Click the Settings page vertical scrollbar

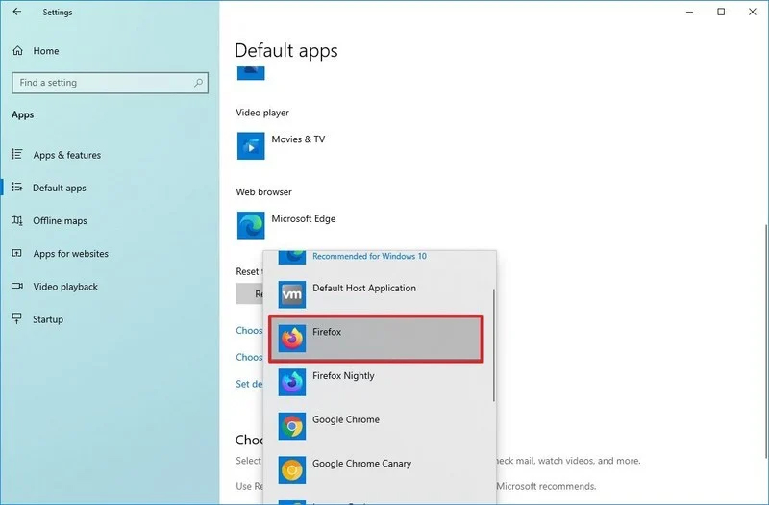(765, 342)
